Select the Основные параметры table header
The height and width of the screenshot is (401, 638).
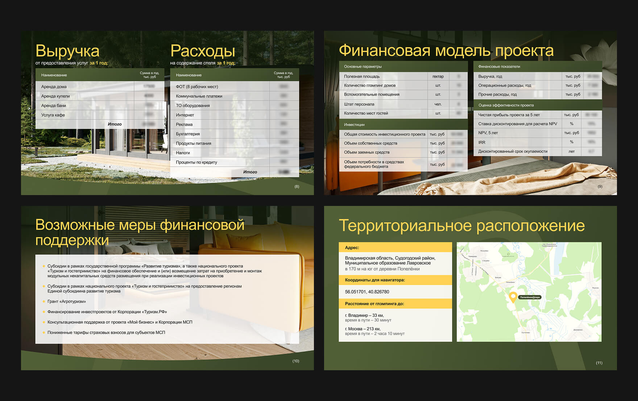pyautogui.click(x=403, y=66)
